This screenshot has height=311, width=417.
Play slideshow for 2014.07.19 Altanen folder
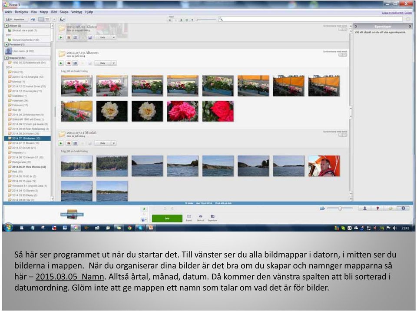coord(61,63)
